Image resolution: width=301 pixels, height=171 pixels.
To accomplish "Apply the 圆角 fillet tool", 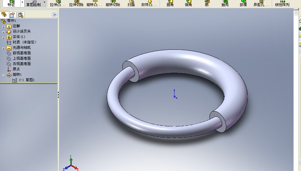I will coord(170,4).
